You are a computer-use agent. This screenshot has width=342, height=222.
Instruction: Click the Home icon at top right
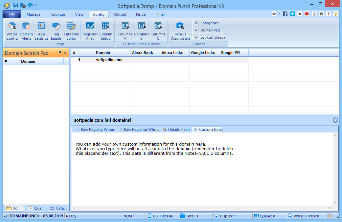click(x=321, y=14)
